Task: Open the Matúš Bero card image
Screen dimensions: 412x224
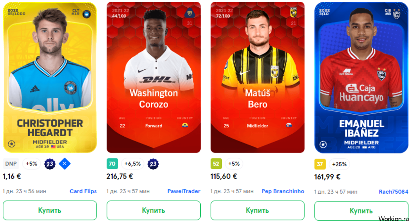Action: tap(258, 77)
